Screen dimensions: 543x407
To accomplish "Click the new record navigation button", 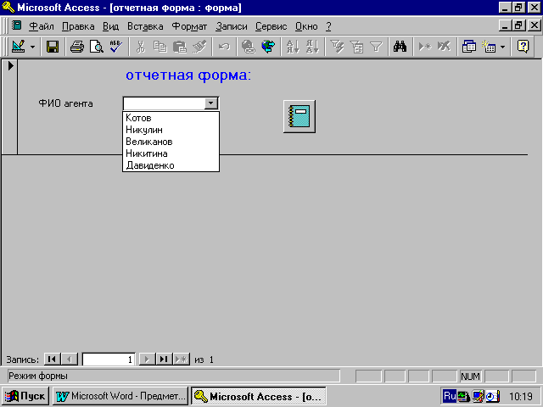I will 181,360.
